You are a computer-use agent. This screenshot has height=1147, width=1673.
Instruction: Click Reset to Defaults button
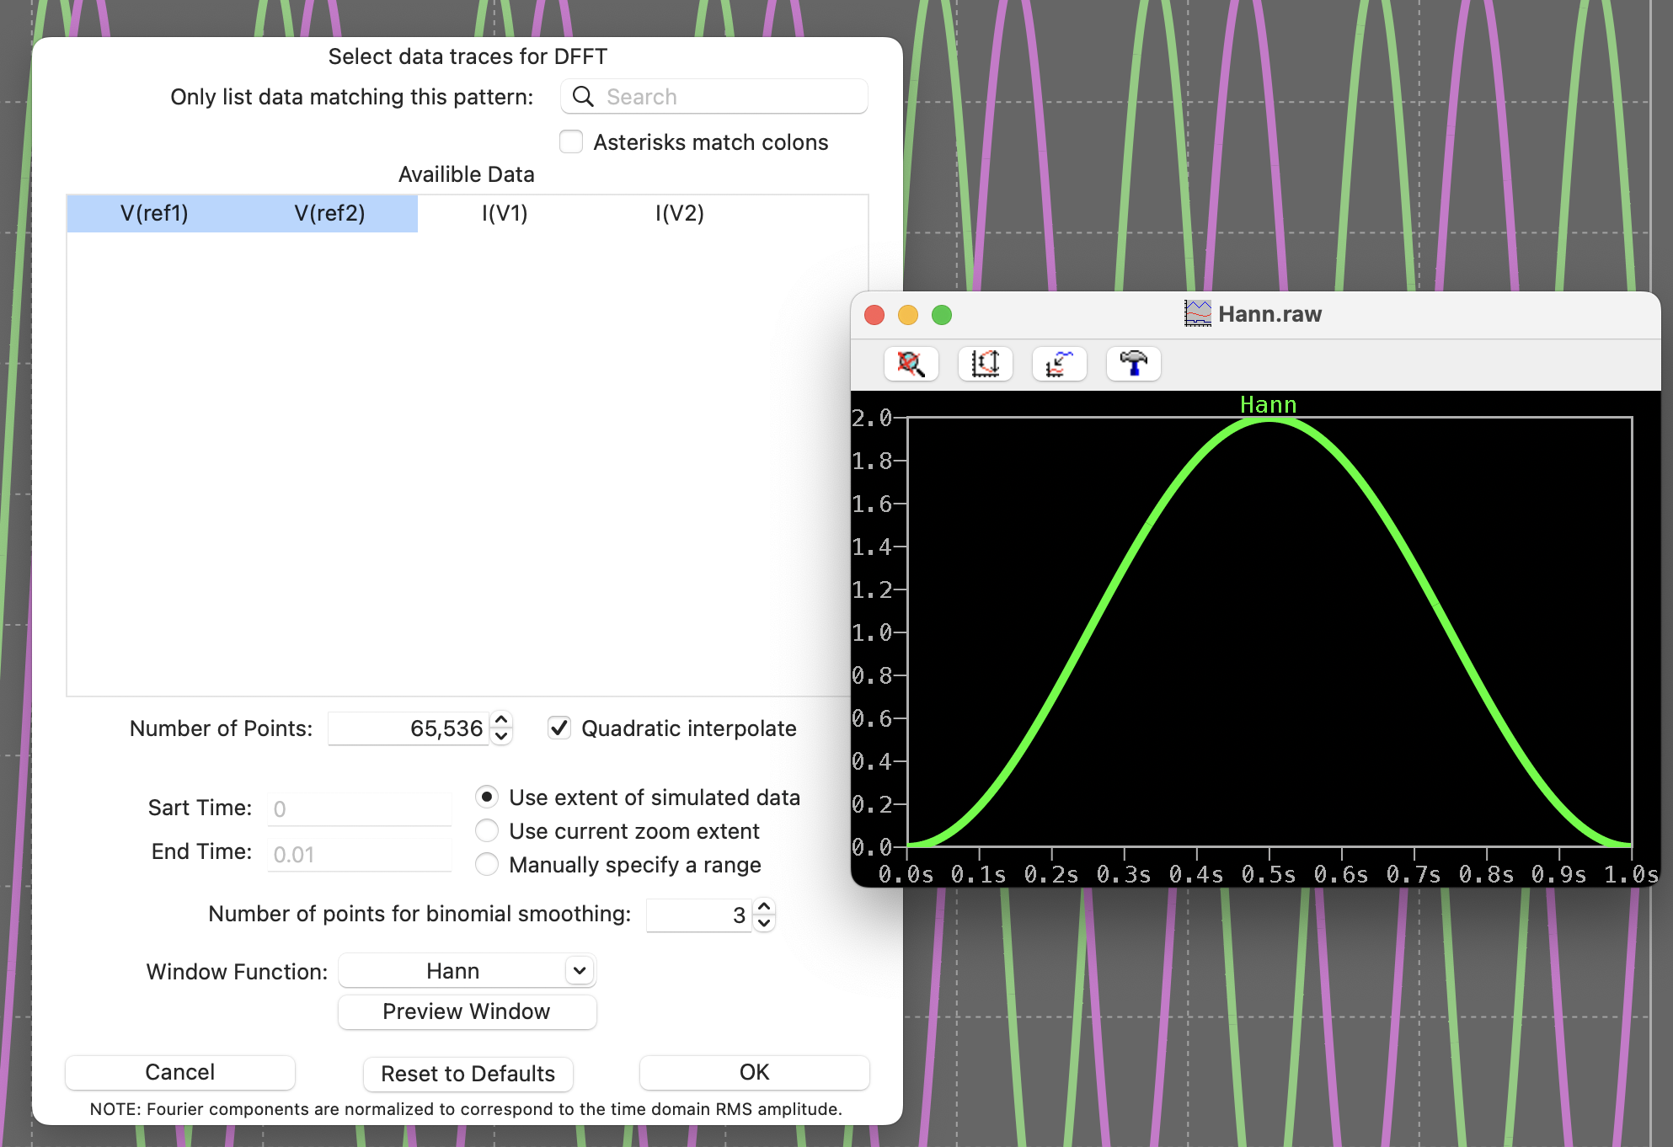tap(468, 1074)
